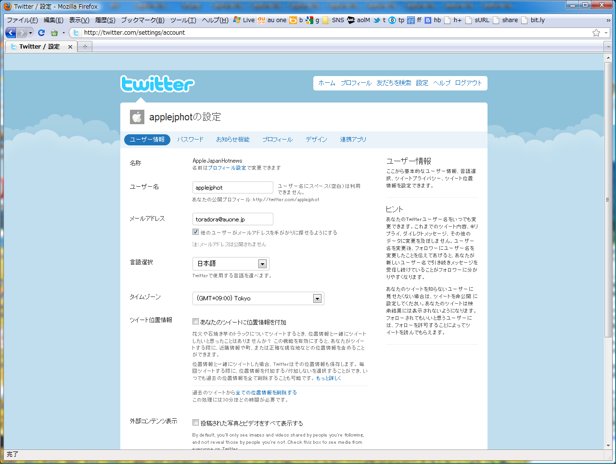616x464 pixels.
Task: Open the back/forward history dropdown arrow
Action: [x=31, y=33]
